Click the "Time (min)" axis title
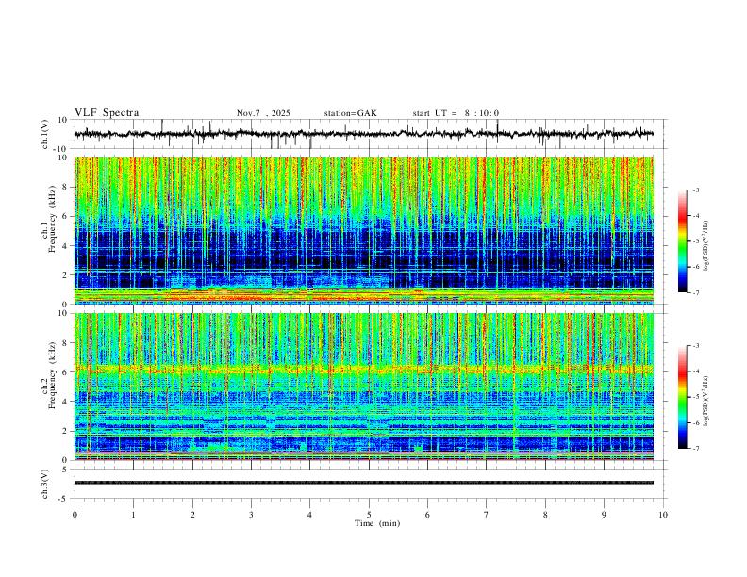747x577 pixels. click(377, 523)
